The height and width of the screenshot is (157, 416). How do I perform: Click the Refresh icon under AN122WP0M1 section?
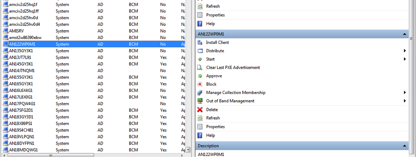coord(200,118)
